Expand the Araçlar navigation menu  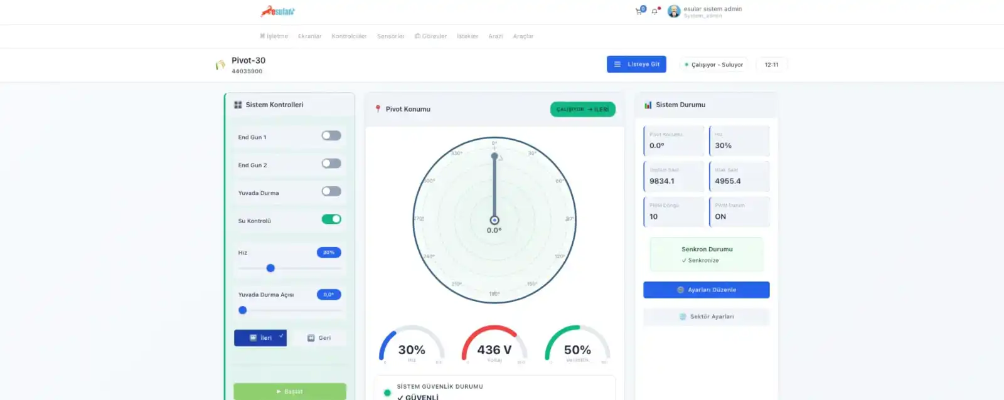pos(523,36)
